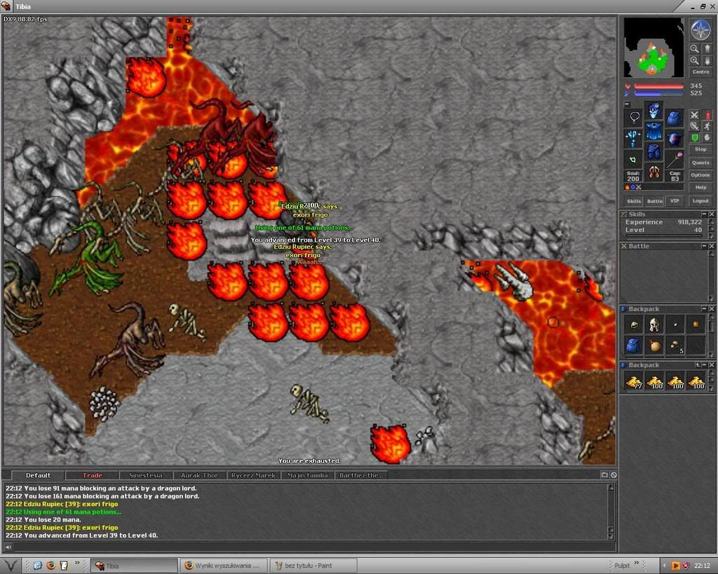Image resolution: width=718 pixels, height=574 pixels.
Task: Open the Barthez the... chat tab
Action: point(361,475)
